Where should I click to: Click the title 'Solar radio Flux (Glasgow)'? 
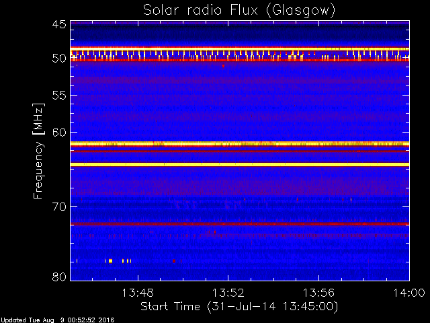click(x=239, y=11)
